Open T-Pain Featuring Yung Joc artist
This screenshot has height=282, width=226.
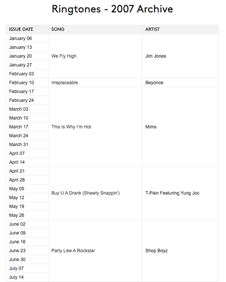coord(172,193)
